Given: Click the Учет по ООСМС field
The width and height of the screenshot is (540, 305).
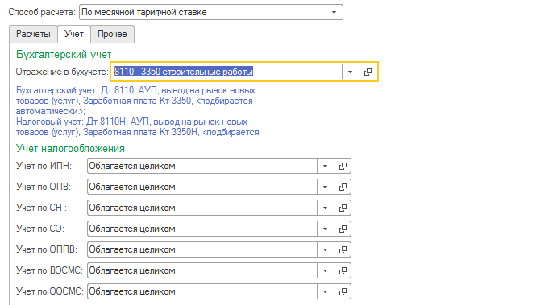Looking at the screenshot, I should (202, 291).
